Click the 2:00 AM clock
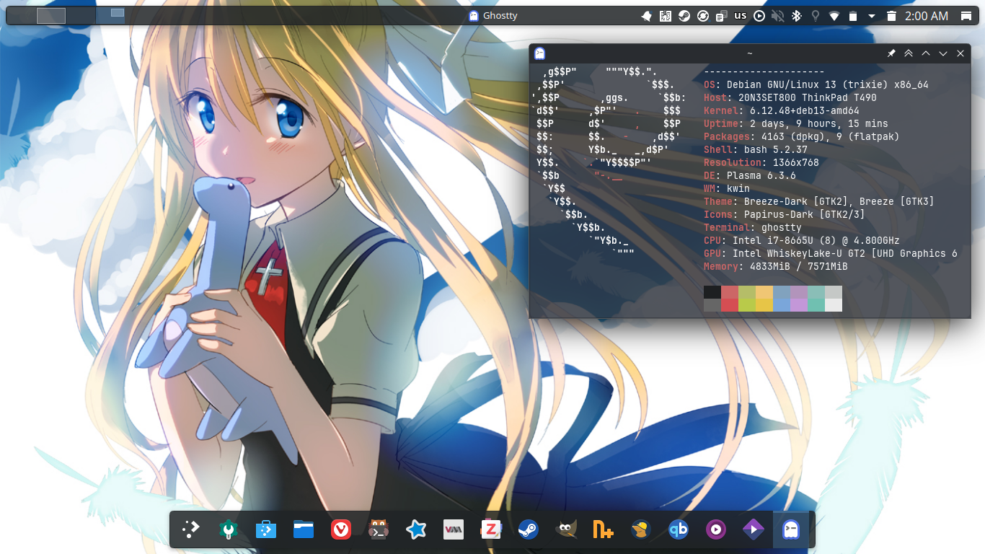The image size is (985, 554). (926, 16)
